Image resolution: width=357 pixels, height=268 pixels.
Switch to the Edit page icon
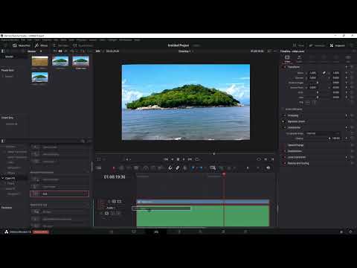[156, 232]
